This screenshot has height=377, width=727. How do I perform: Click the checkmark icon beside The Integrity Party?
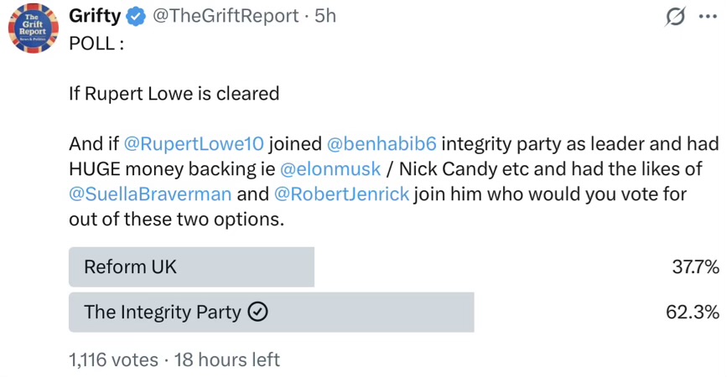click(257, 312)
